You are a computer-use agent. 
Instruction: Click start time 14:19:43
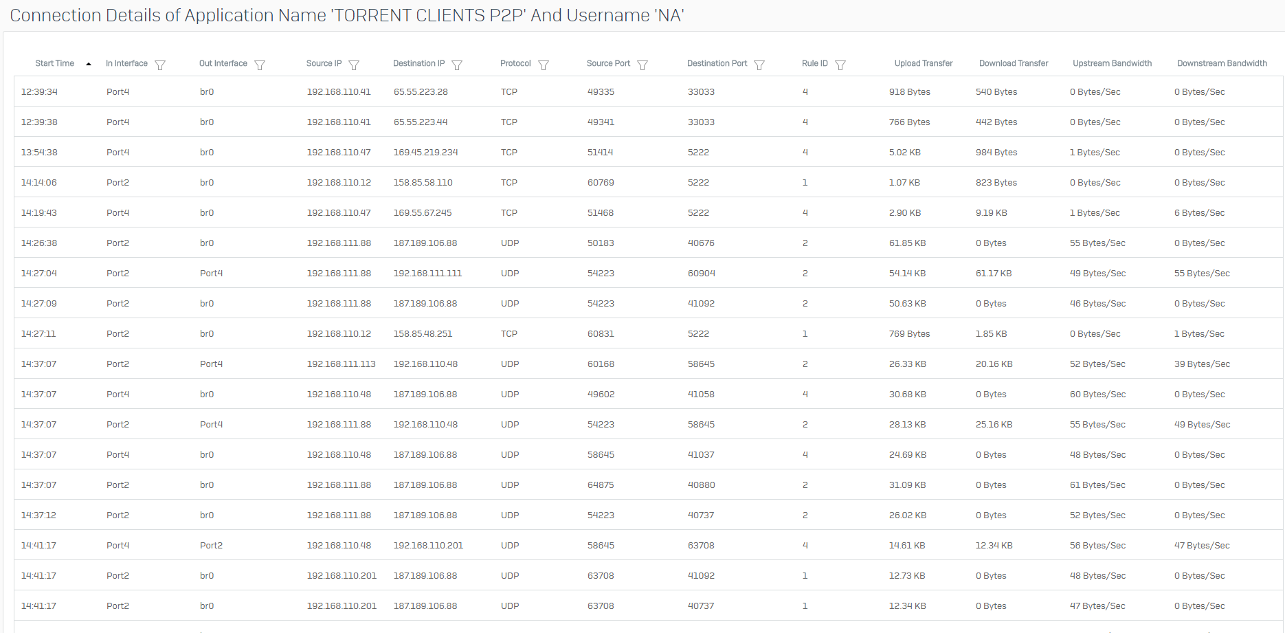pos(39,212)
